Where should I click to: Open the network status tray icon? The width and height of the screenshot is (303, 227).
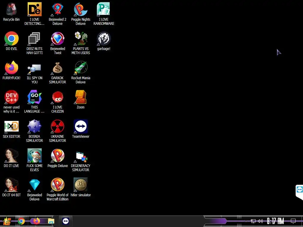click(x=253, y=221)
